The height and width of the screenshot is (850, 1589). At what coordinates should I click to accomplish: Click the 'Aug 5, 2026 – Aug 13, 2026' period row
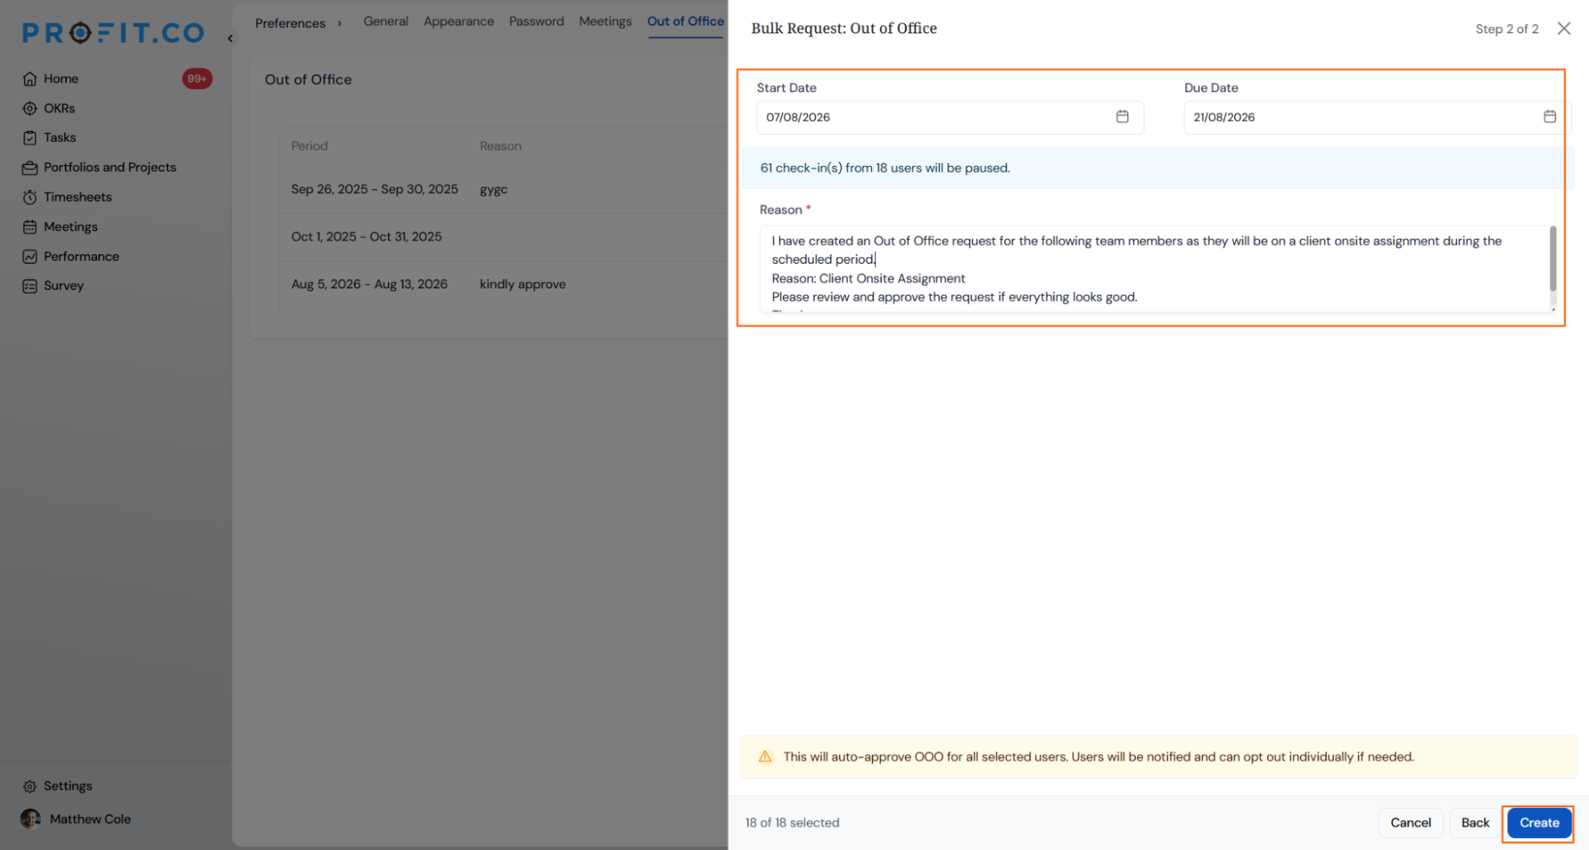coord(503,284)
